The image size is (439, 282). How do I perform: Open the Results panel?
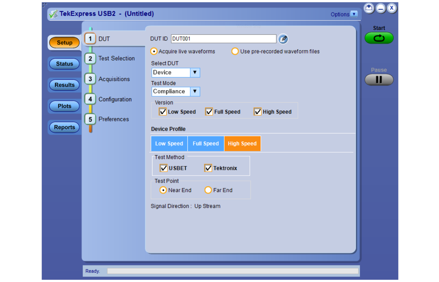tap(64, 85)
